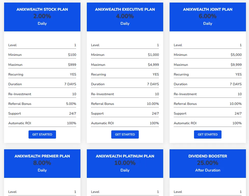Select the ANIXWEALTH STOCK PLAN header

coord(42,9)
